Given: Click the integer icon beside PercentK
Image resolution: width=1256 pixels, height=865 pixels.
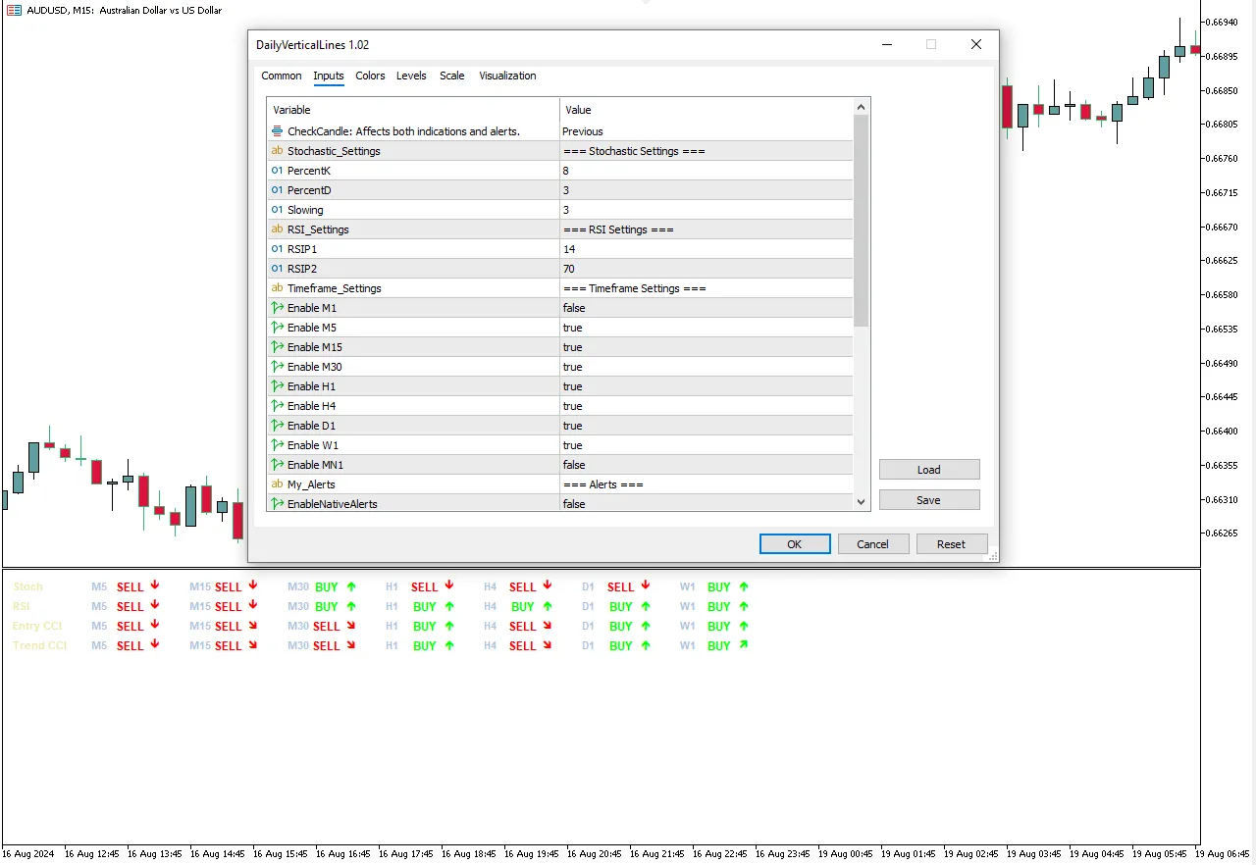Looking at the screenshot, I should click(277, 171).
